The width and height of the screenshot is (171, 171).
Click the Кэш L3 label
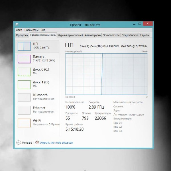tap(118, 131)
